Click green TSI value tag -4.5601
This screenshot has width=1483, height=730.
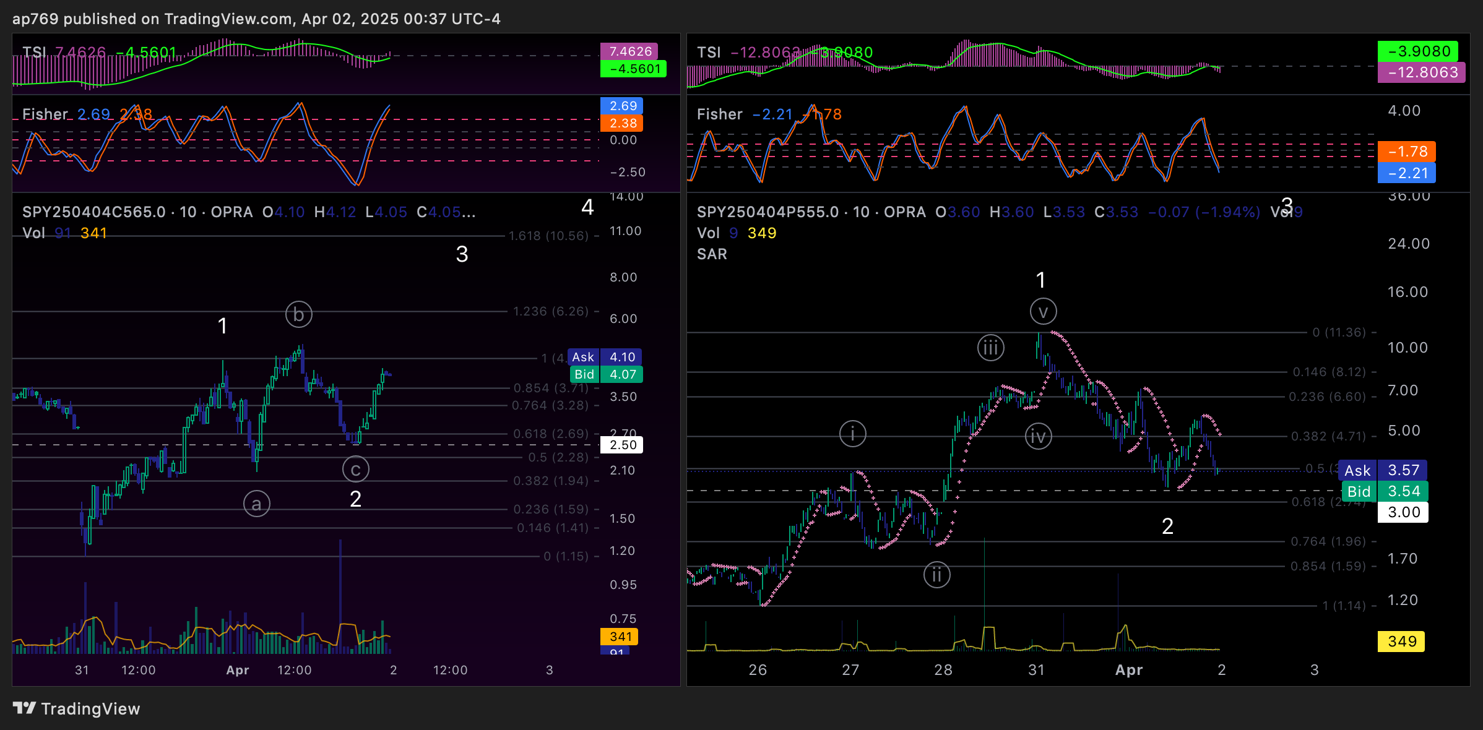pyautogui.click(x=633, y=69)
